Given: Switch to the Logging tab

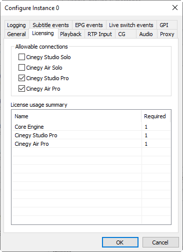Looking at the screenshot, I should (16, 25).
